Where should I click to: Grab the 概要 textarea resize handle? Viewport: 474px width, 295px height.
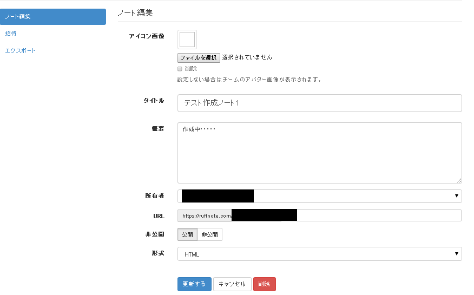[x=459, y=180]
